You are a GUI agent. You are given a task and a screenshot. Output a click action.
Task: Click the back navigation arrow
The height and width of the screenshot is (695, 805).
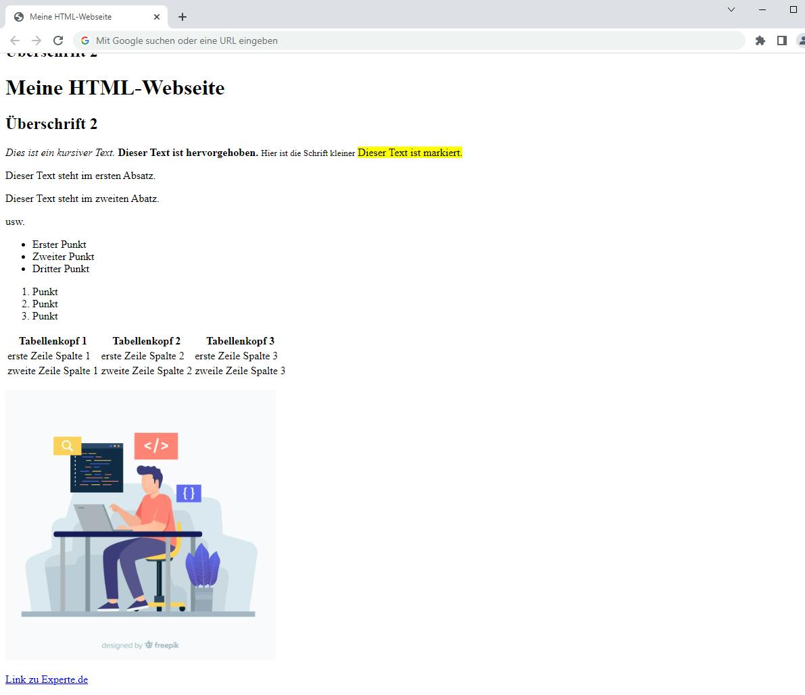(x=15, y=41)
